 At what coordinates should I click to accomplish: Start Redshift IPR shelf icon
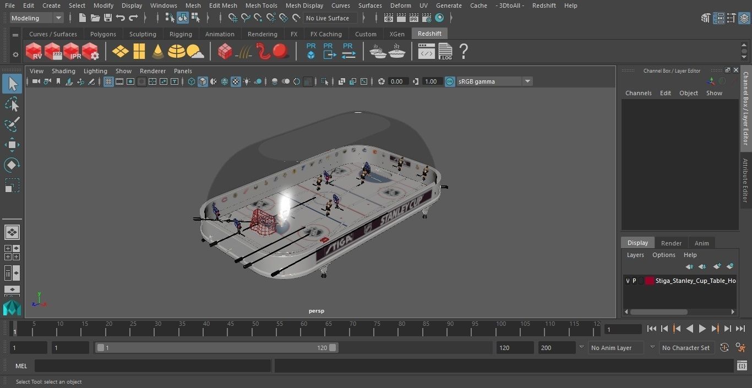click(x=71, y=52)
